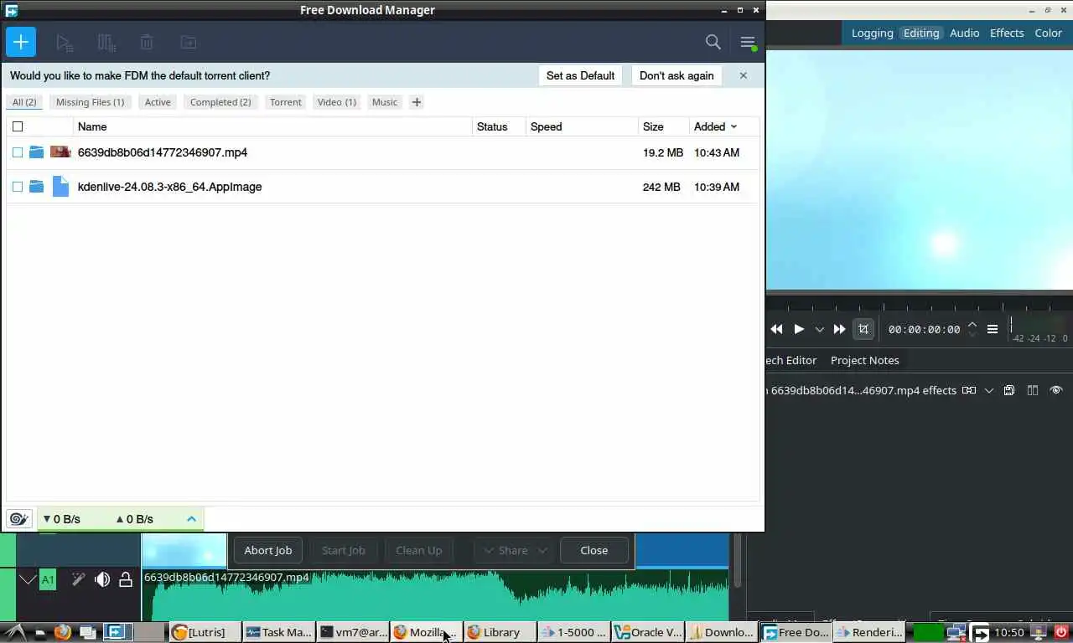Open search in Free Download Manager
Viewport: 1073px width, 643px height.
pos(713,42)
